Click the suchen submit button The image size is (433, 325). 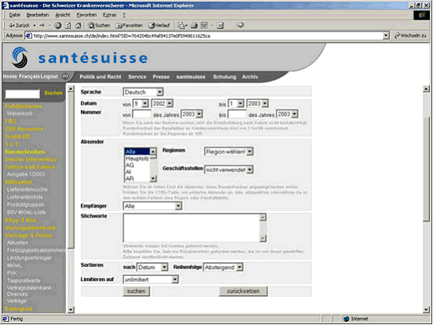point(136,291)
